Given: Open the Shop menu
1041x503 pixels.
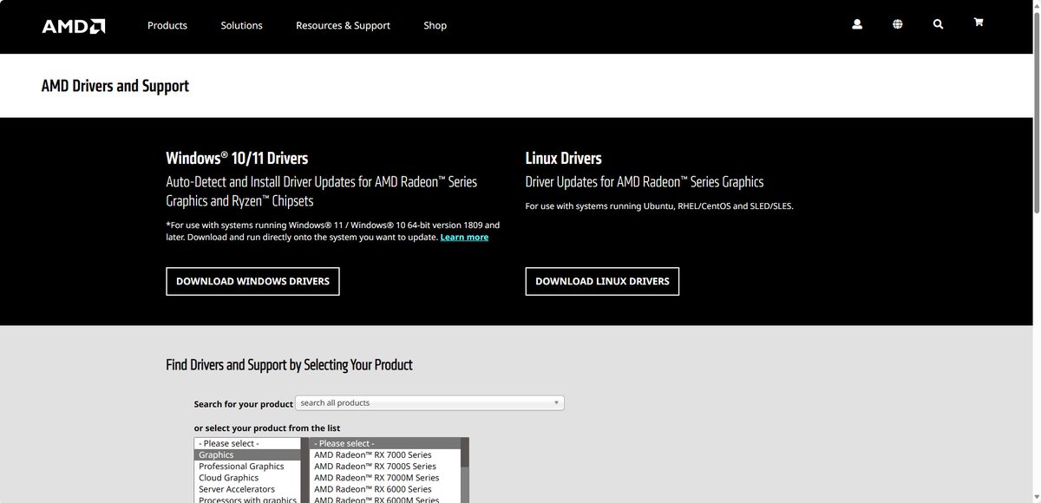Looking at the screenshot, I should (x=435, y=25).
